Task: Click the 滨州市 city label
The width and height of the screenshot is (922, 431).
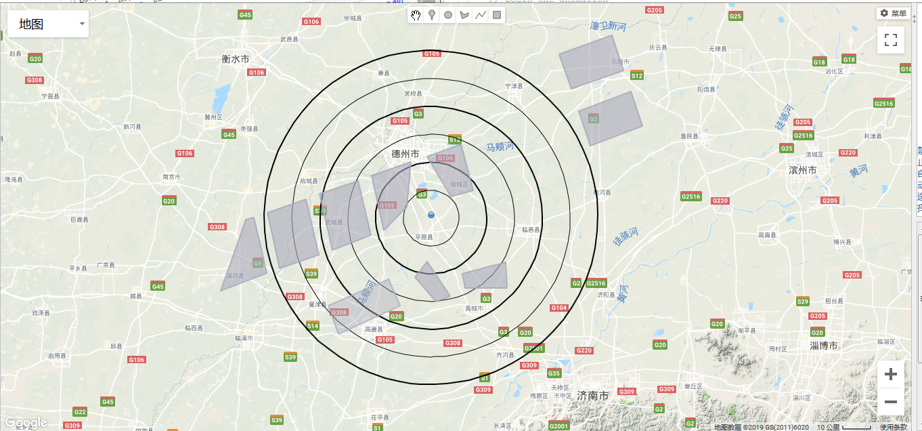Action: click(803, 170)
